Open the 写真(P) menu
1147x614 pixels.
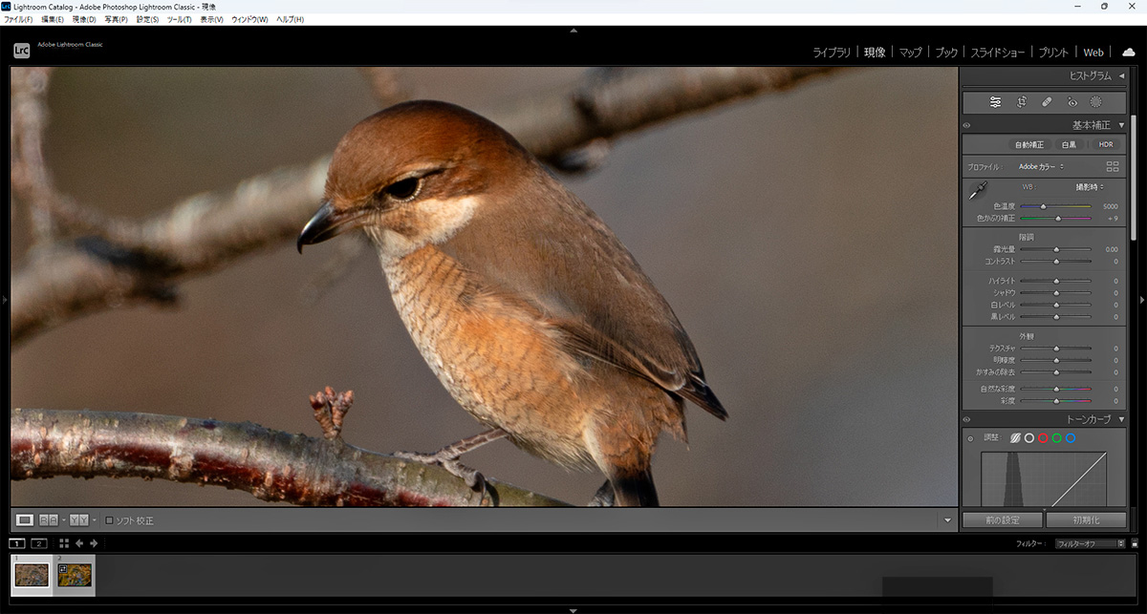pos(116,19)
